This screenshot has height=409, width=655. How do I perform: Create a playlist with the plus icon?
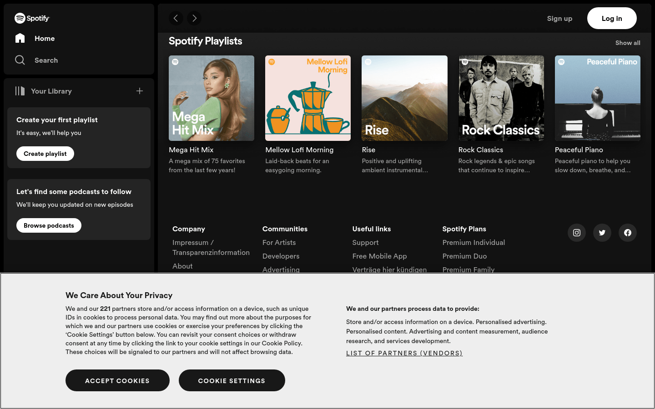pos(140,91)
